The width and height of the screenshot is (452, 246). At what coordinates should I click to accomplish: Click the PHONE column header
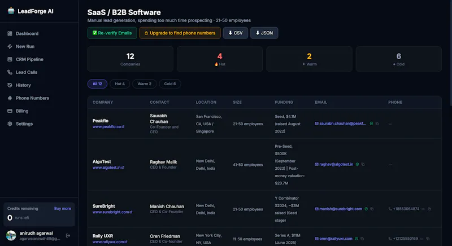[x=395, y=102]
